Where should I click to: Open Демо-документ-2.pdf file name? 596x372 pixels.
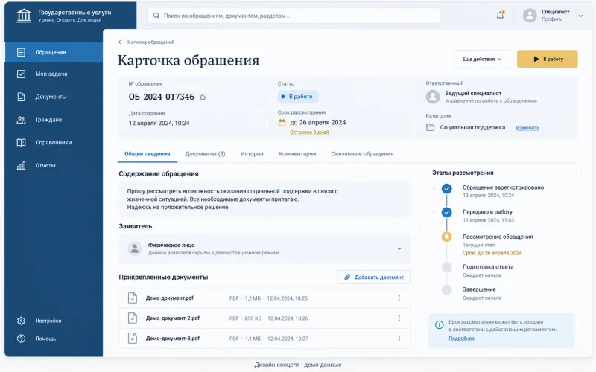coord(173,318)
